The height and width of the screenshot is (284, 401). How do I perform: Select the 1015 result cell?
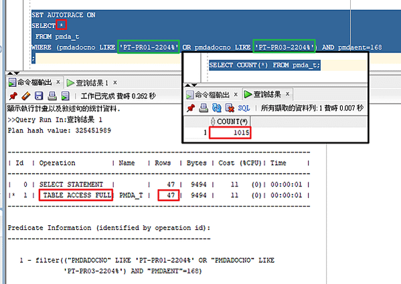tap(230, 132)
